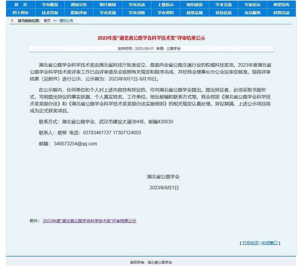Open 学会活动 navigation tab
This screenshot has height=266, width=303.
point(137,5)
